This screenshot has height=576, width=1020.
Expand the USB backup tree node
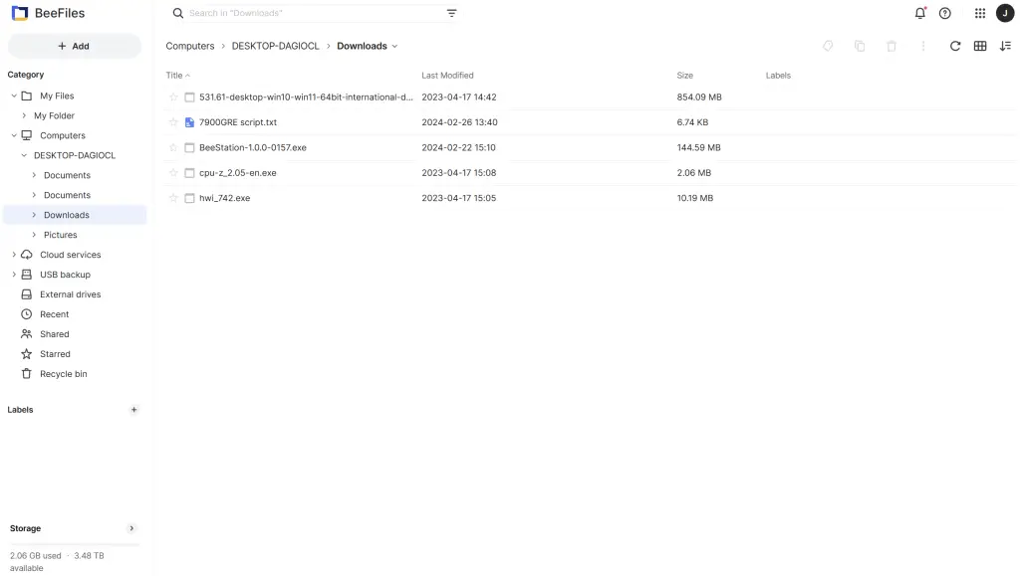[x=14, y=275]
